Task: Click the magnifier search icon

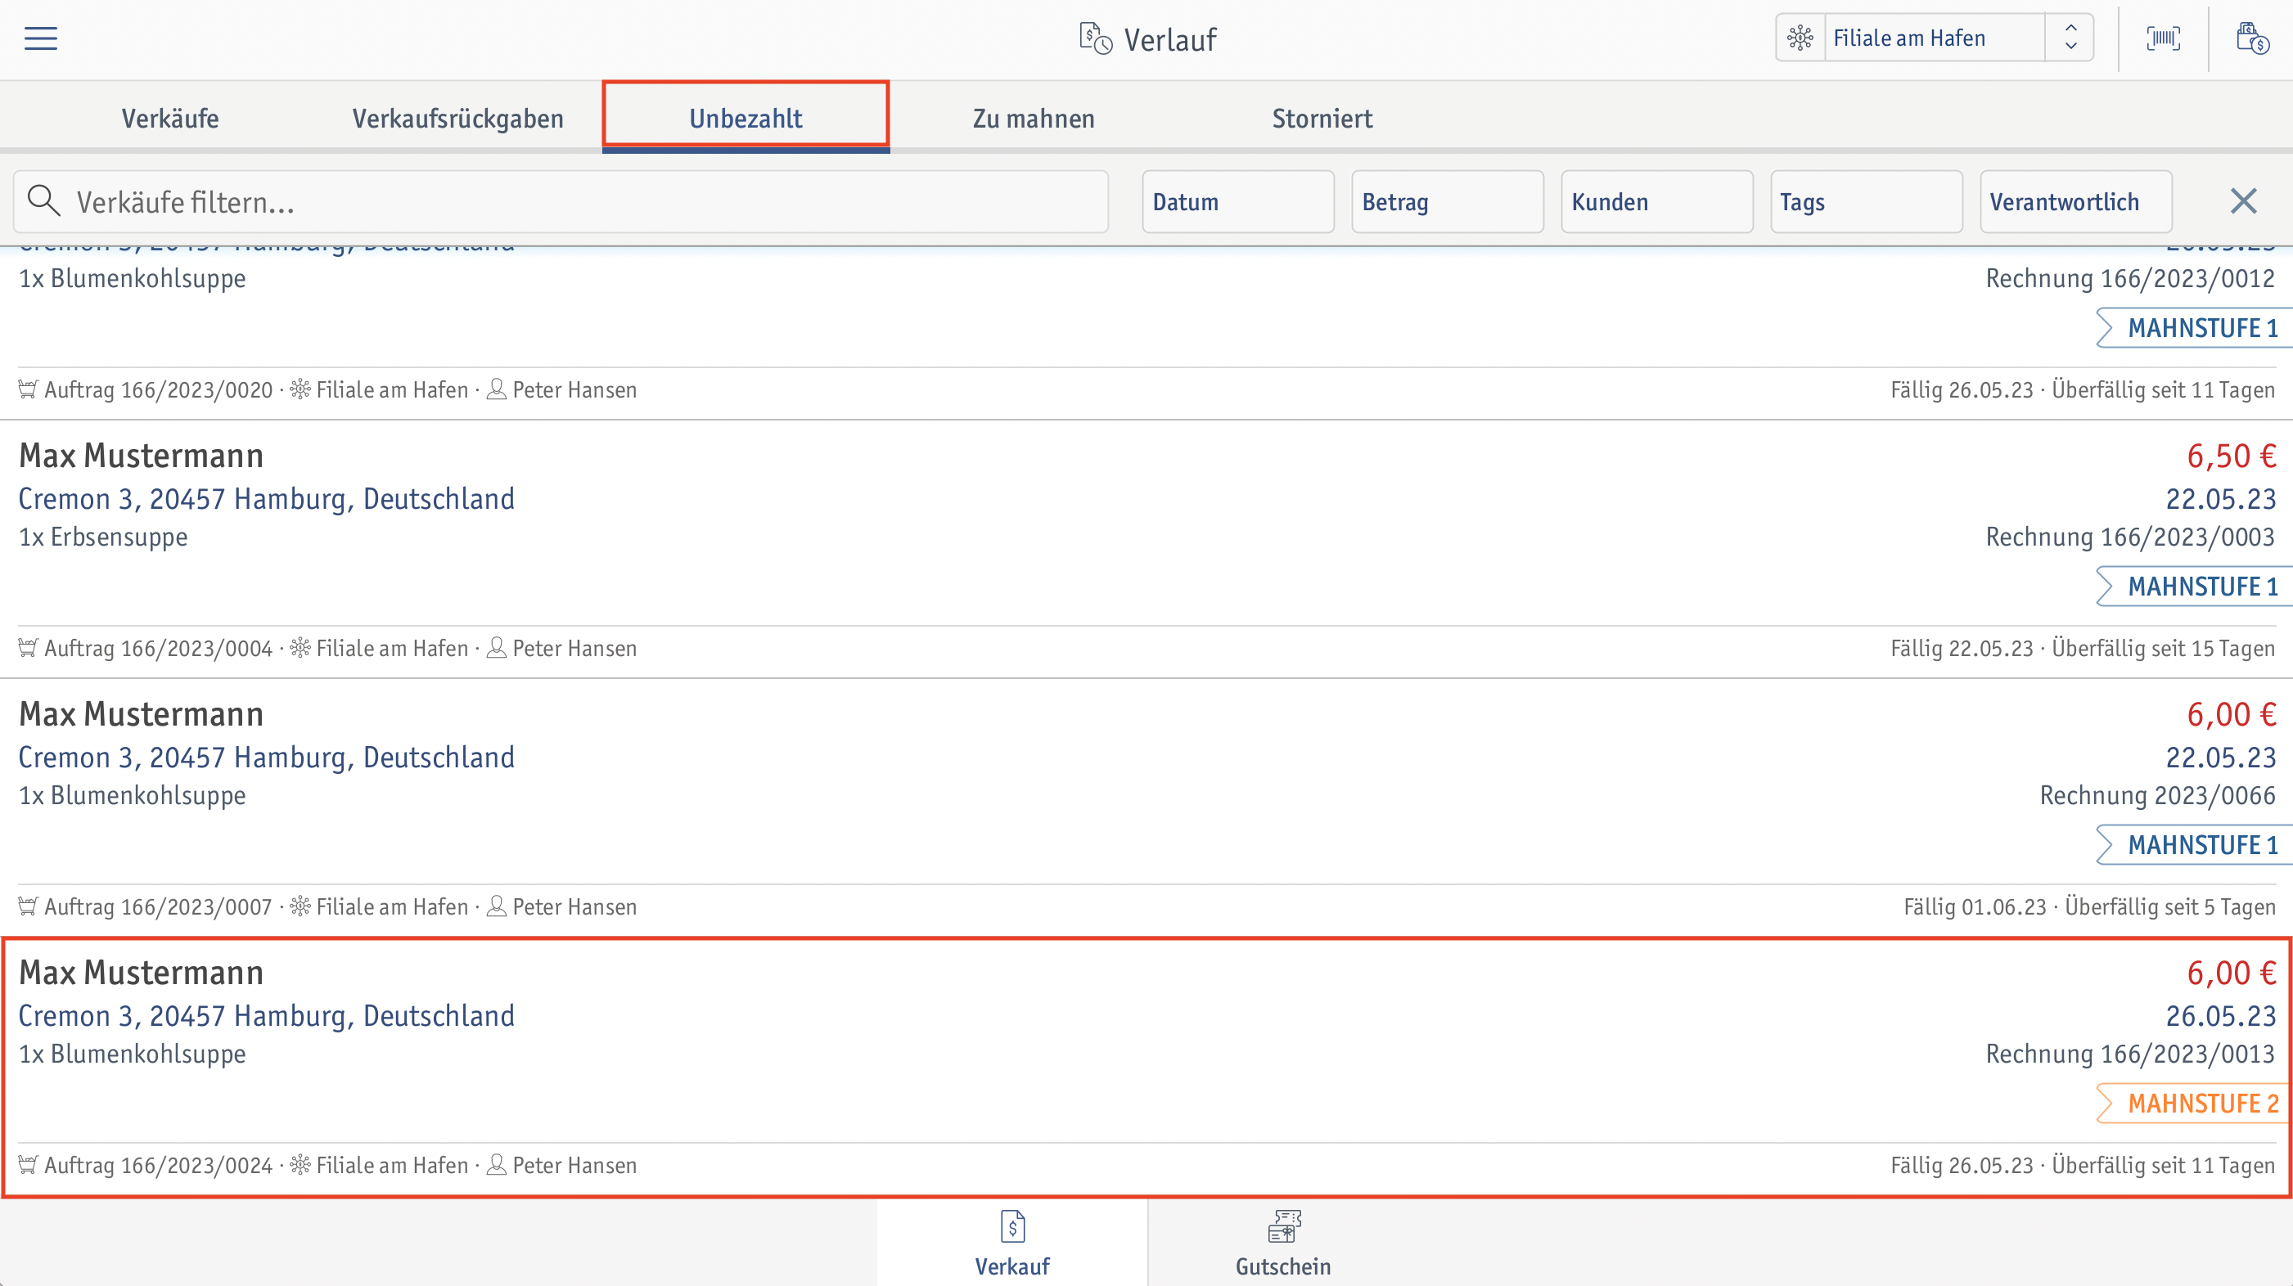Action: coord(43,201)
